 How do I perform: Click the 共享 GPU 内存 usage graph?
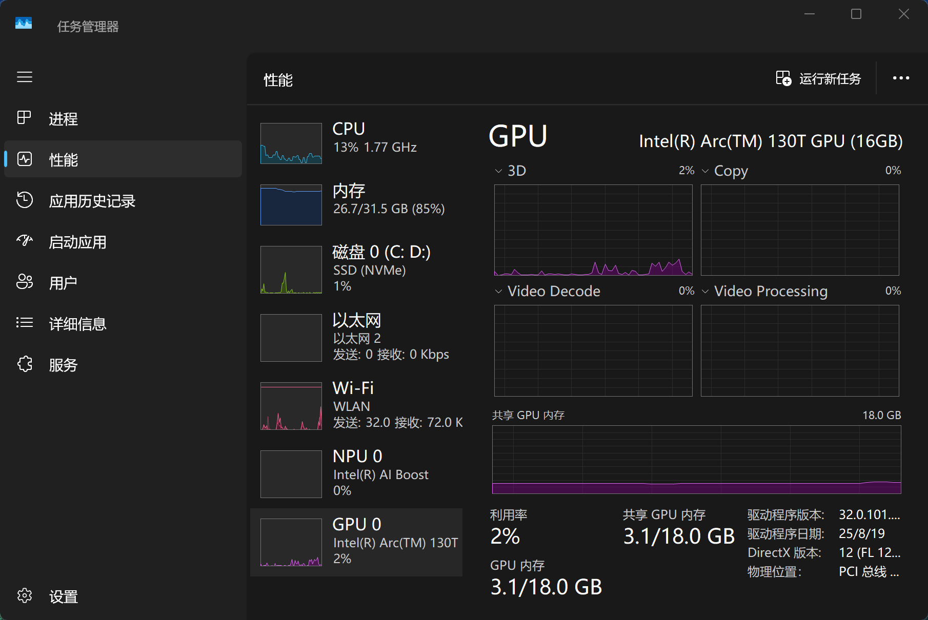click(696, 460)
